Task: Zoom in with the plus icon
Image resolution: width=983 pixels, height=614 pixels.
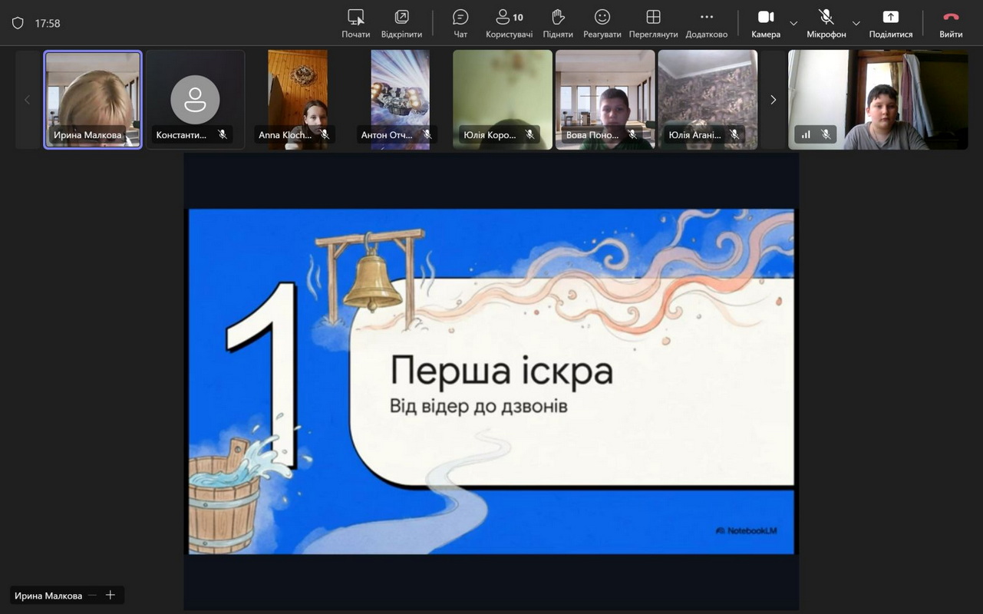Action: coord(111,595)
